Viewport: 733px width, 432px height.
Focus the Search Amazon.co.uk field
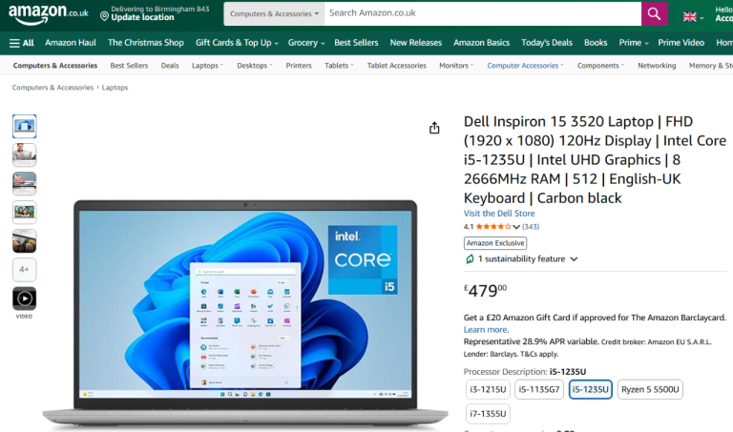tap(482, 13)
